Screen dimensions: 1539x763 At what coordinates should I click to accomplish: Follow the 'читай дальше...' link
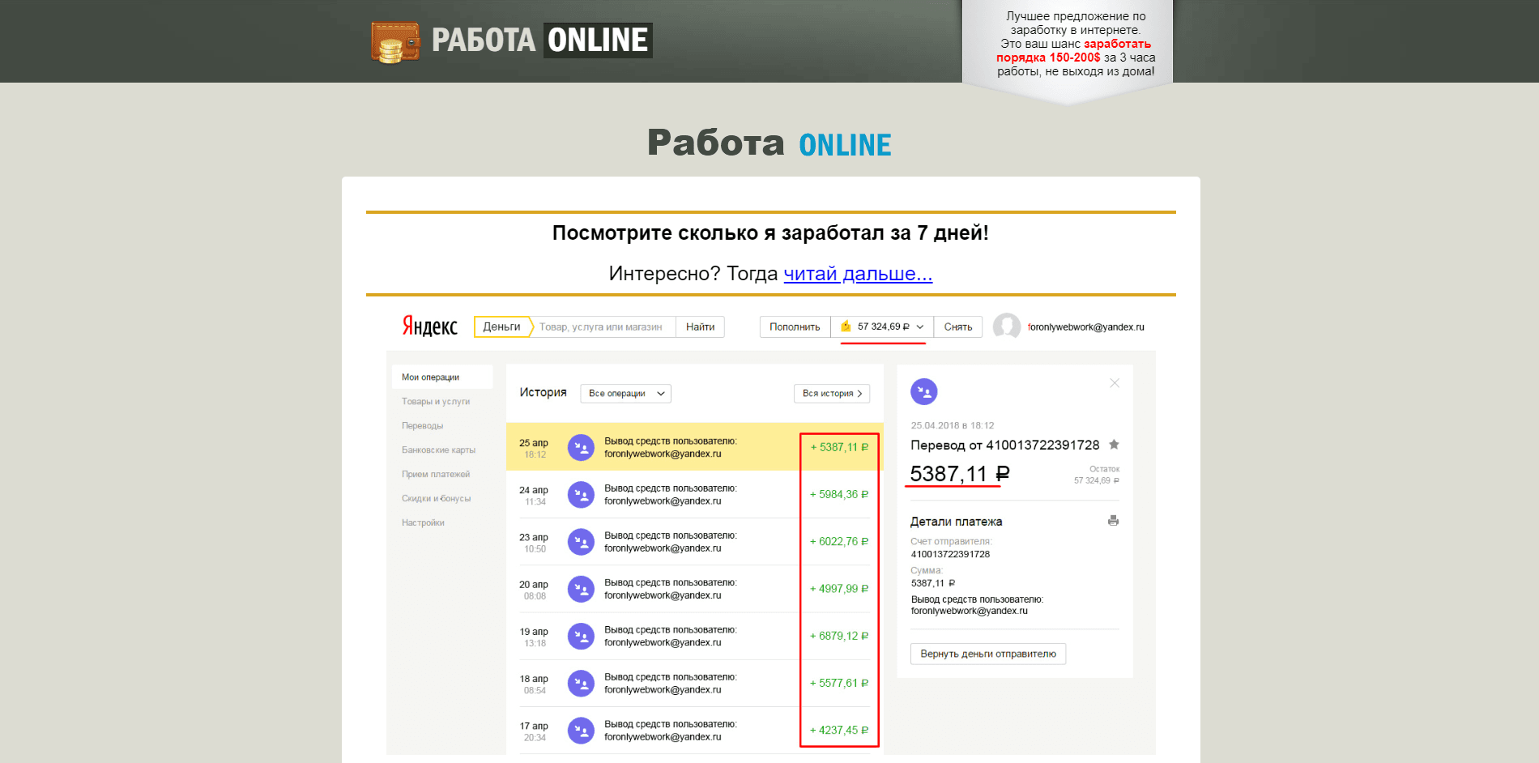pos(857,273)
